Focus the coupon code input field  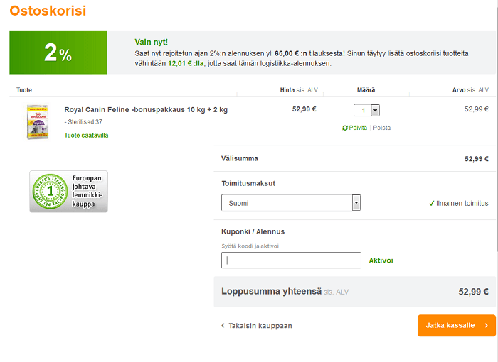point(291,260)
